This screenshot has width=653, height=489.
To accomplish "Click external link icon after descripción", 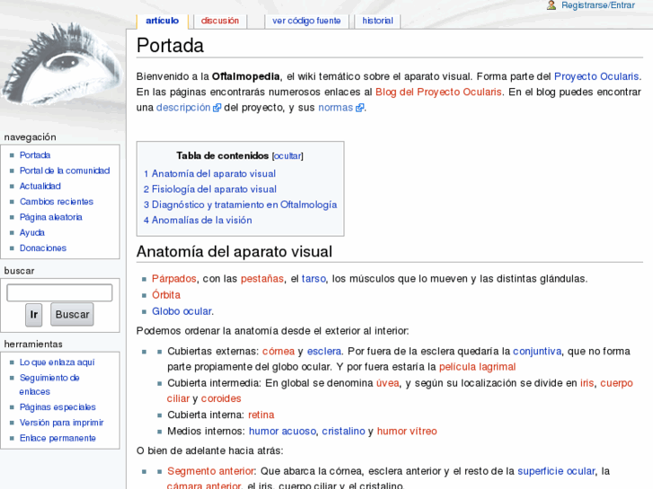I will click(x=216, y=108).
